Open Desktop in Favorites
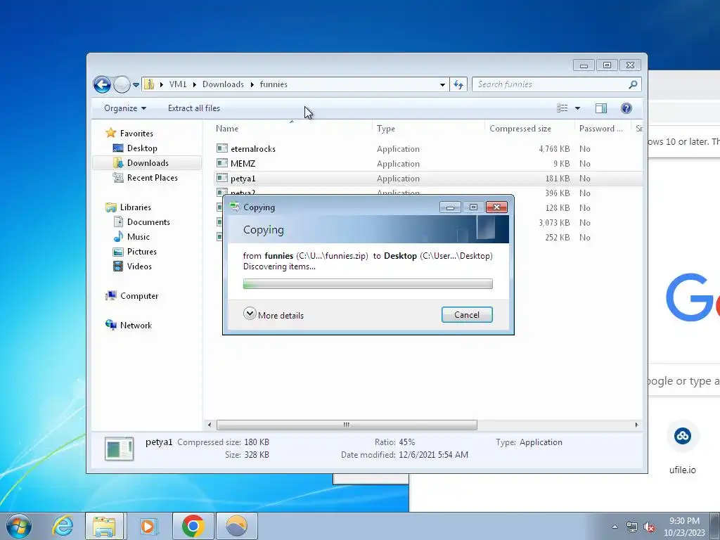Screen dimensions: 720x540 142,148
